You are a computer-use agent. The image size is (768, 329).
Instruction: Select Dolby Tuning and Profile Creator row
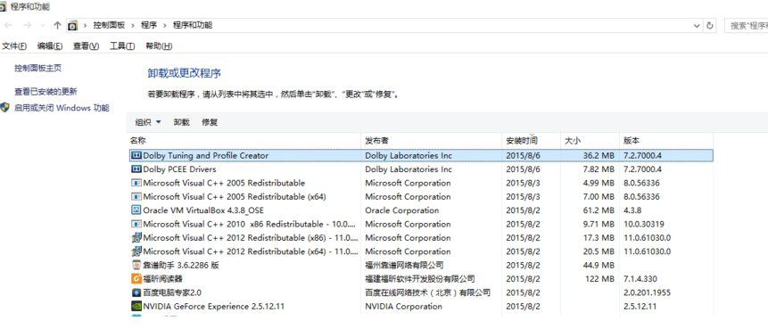pos(421,156)
